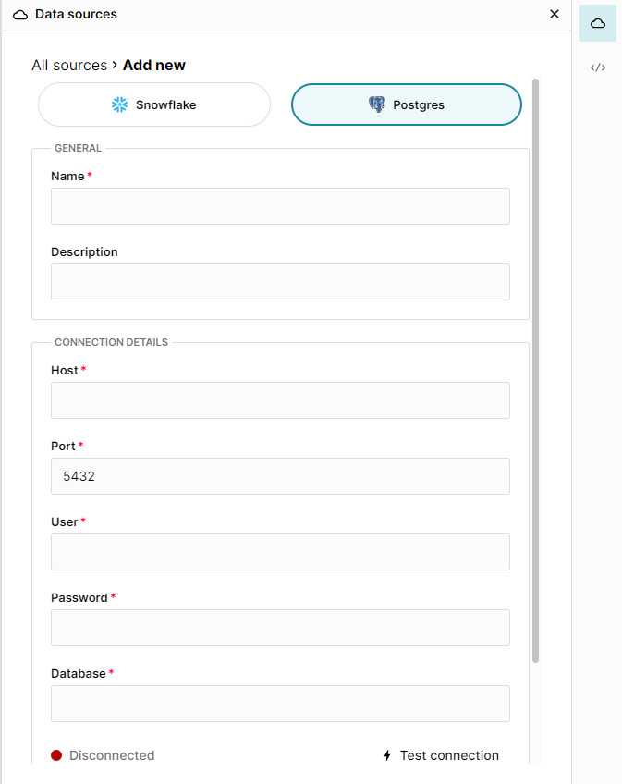Focus the Name input field
The image size is (622, 784).
280,206
